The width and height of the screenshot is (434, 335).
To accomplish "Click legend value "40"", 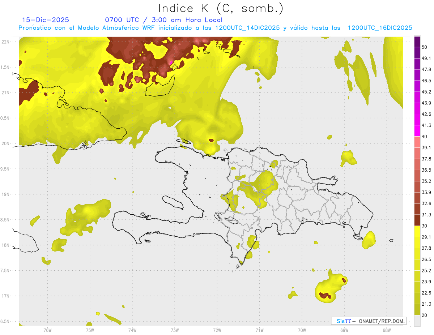I will (x=425, y=137).
